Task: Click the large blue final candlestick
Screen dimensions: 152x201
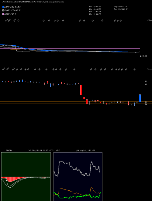Action: coord(140,98)
